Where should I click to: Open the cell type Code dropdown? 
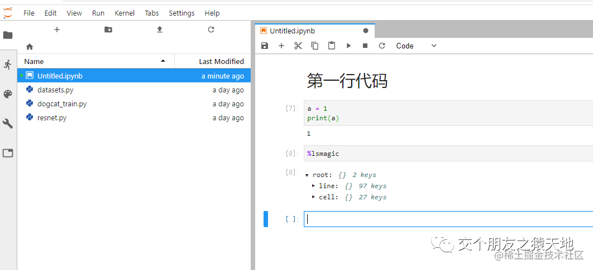[x=416, y=46]
